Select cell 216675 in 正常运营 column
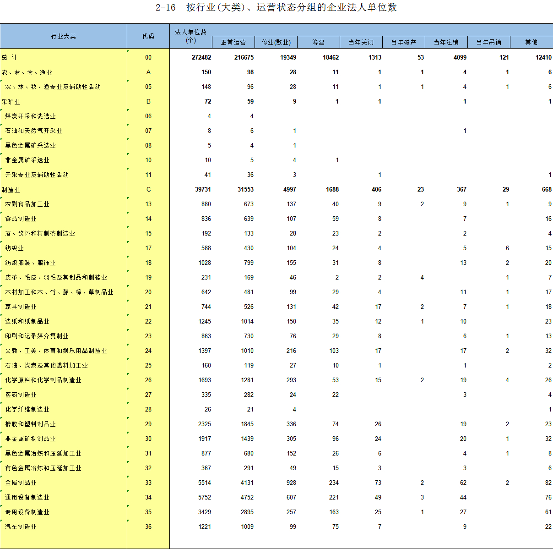This screenshot has width=553, height=549. click(244, 57)
